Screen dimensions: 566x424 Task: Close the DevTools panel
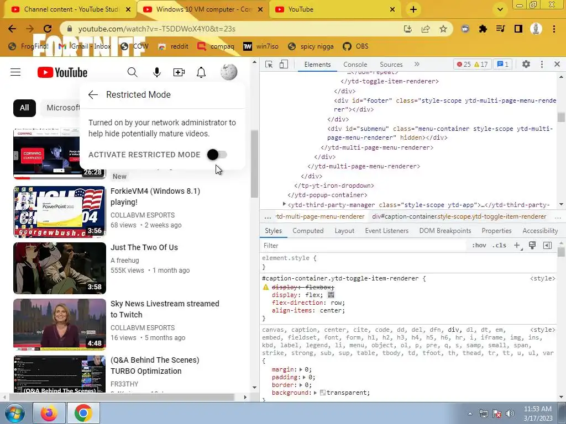tap(557, 64)
